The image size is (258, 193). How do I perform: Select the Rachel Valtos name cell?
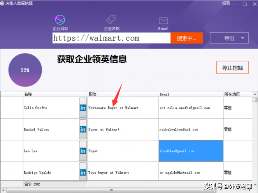click(x=51, y=129)
